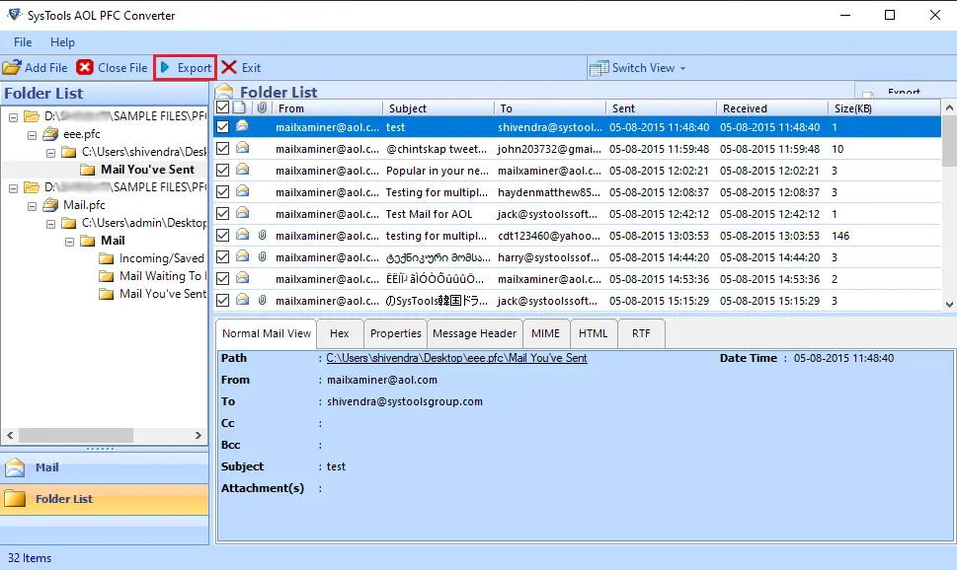957x570 pixels.
Task: Click the envelope icon beside Folder List heading
Action: [224, 92]
